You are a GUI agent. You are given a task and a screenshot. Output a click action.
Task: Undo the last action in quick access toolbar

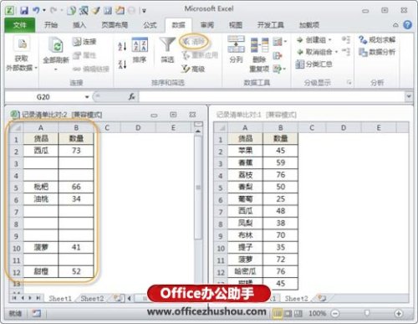(36, 11)
